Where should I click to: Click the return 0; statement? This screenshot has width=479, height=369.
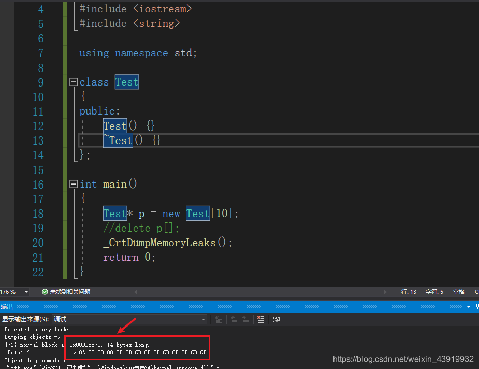[129, 257]
